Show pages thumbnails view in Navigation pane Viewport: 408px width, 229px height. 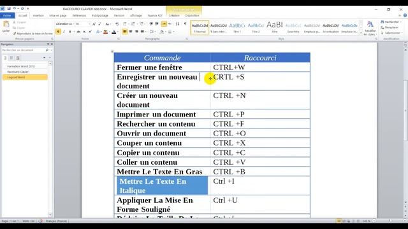coord(11,58)
